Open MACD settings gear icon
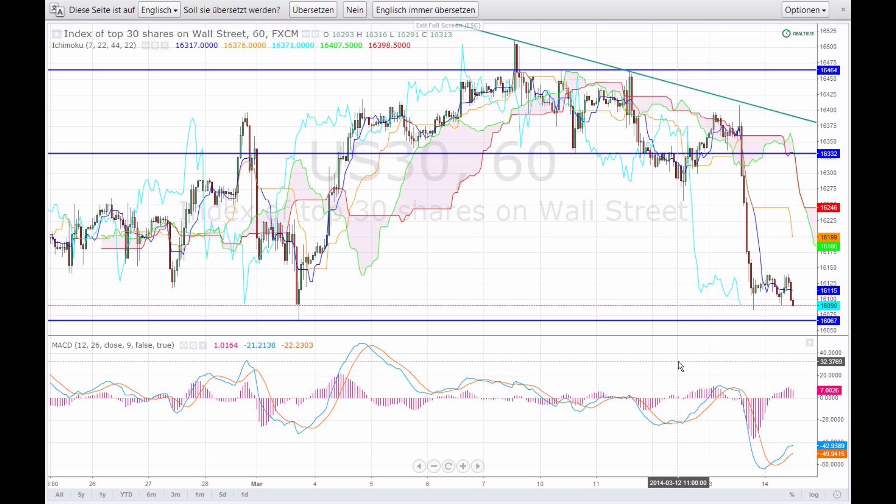896x504 pixels. [x=193, y=346]
